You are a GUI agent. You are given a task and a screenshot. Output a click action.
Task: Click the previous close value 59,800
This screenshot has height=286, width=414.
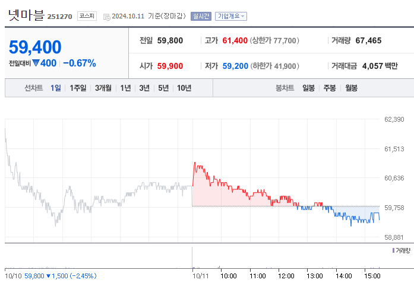[x=170, y=40]
